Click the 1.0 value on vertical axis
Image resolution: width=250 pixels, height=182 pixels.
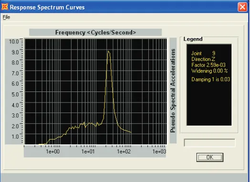[15, 137]
